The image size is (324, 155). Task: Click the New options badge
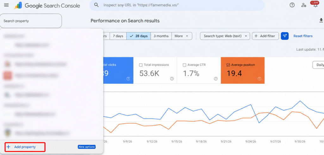point(87,147)
